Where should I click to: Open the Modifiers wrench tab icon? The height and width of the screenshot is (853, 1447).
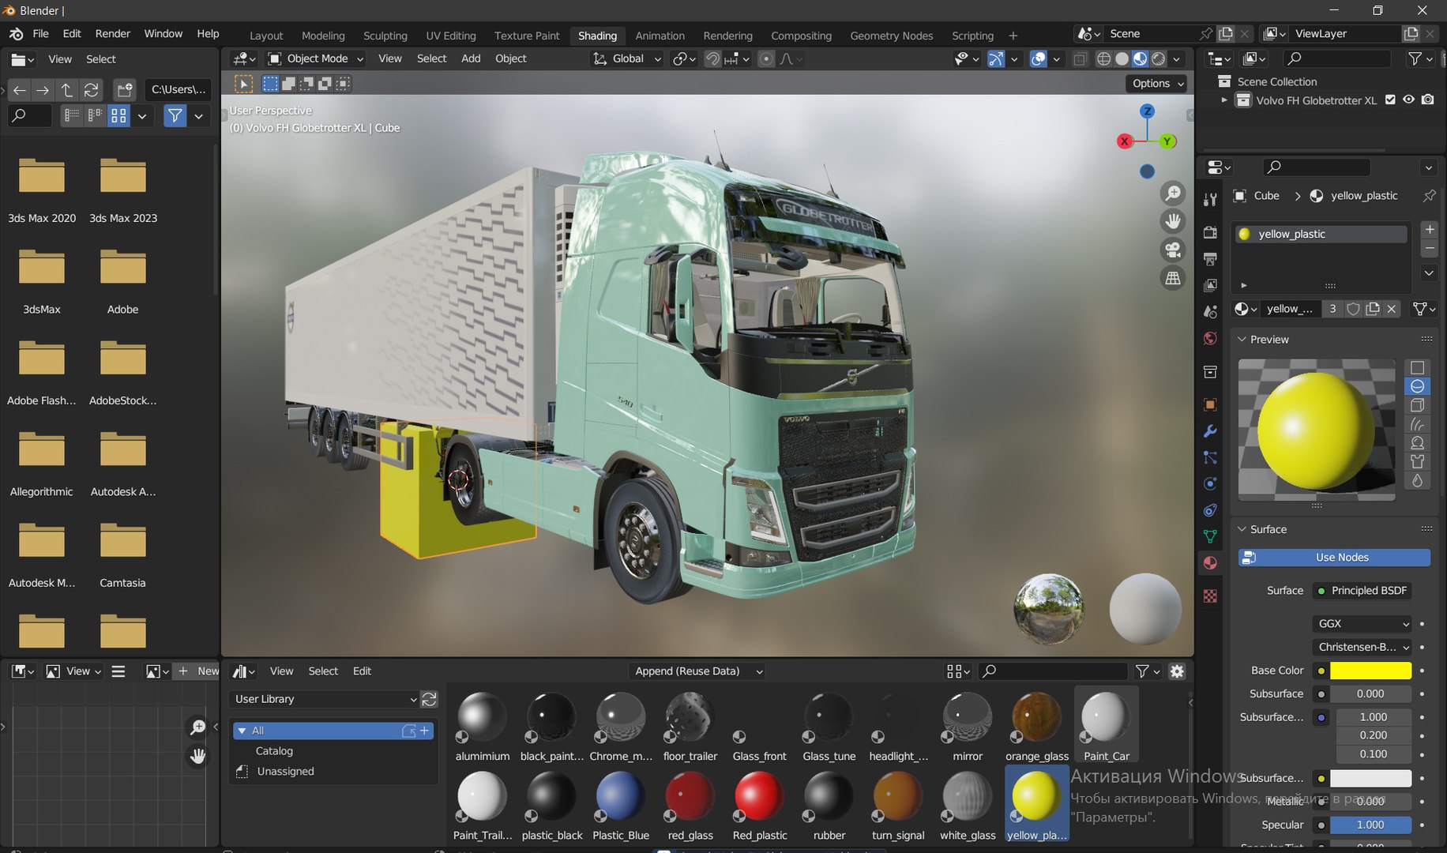coord(1210,431)
